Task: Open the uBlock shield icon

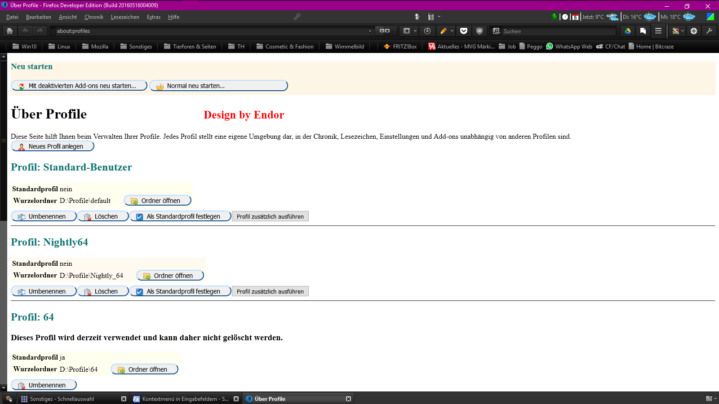Action: 479,31
